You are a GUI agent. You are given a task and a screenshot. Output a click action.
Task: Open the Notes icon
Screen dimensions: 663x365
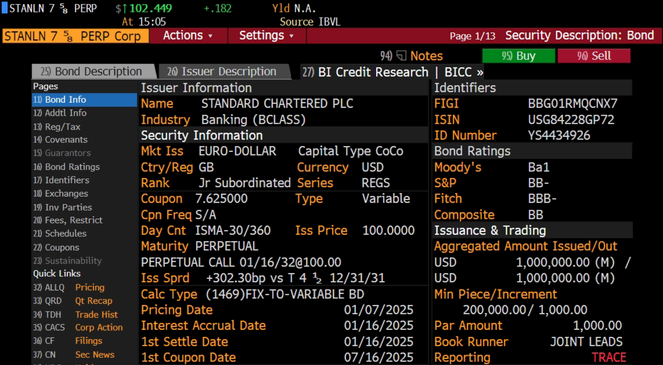tap(401, 56)
